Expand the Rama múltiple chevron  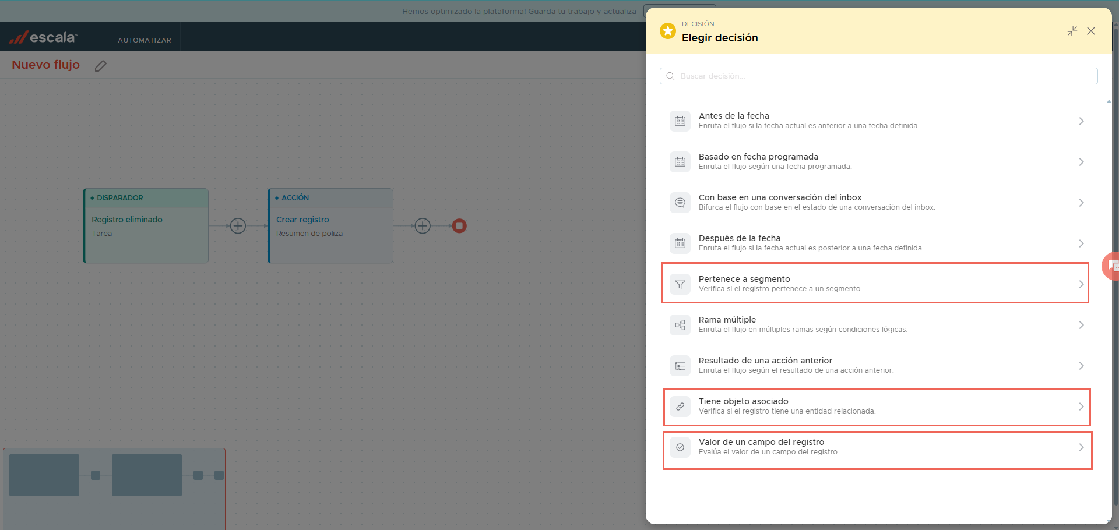[x=1081, y=325]
